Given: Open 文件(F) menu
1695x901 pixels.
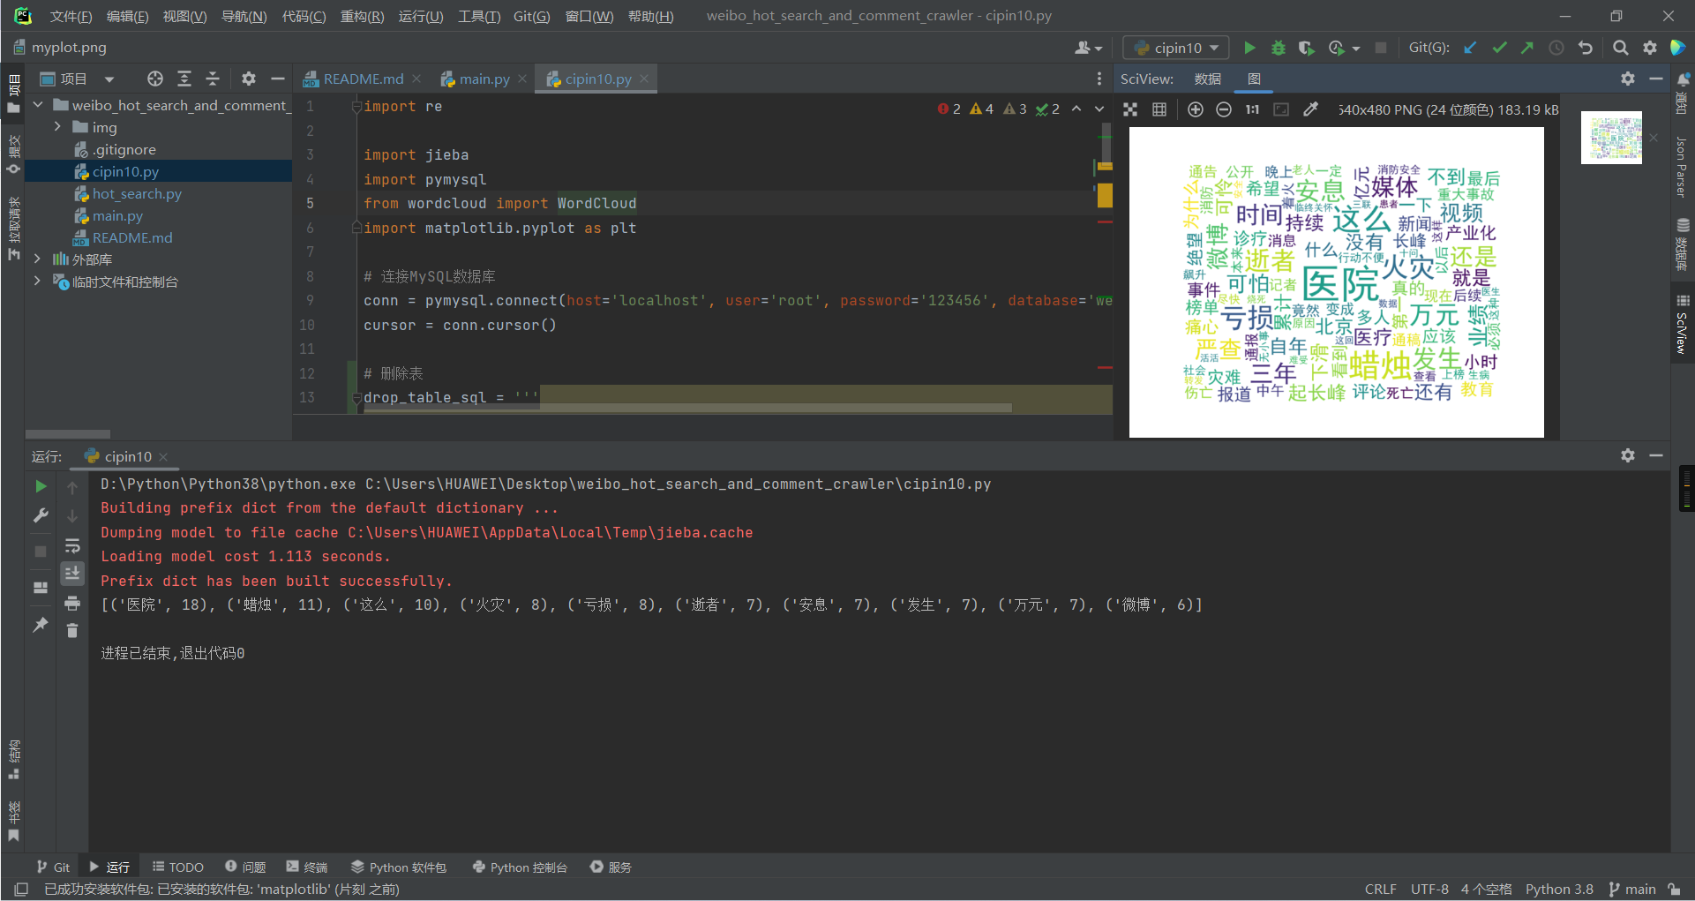Looking at the screenshot, I should (x=71, y=16).
